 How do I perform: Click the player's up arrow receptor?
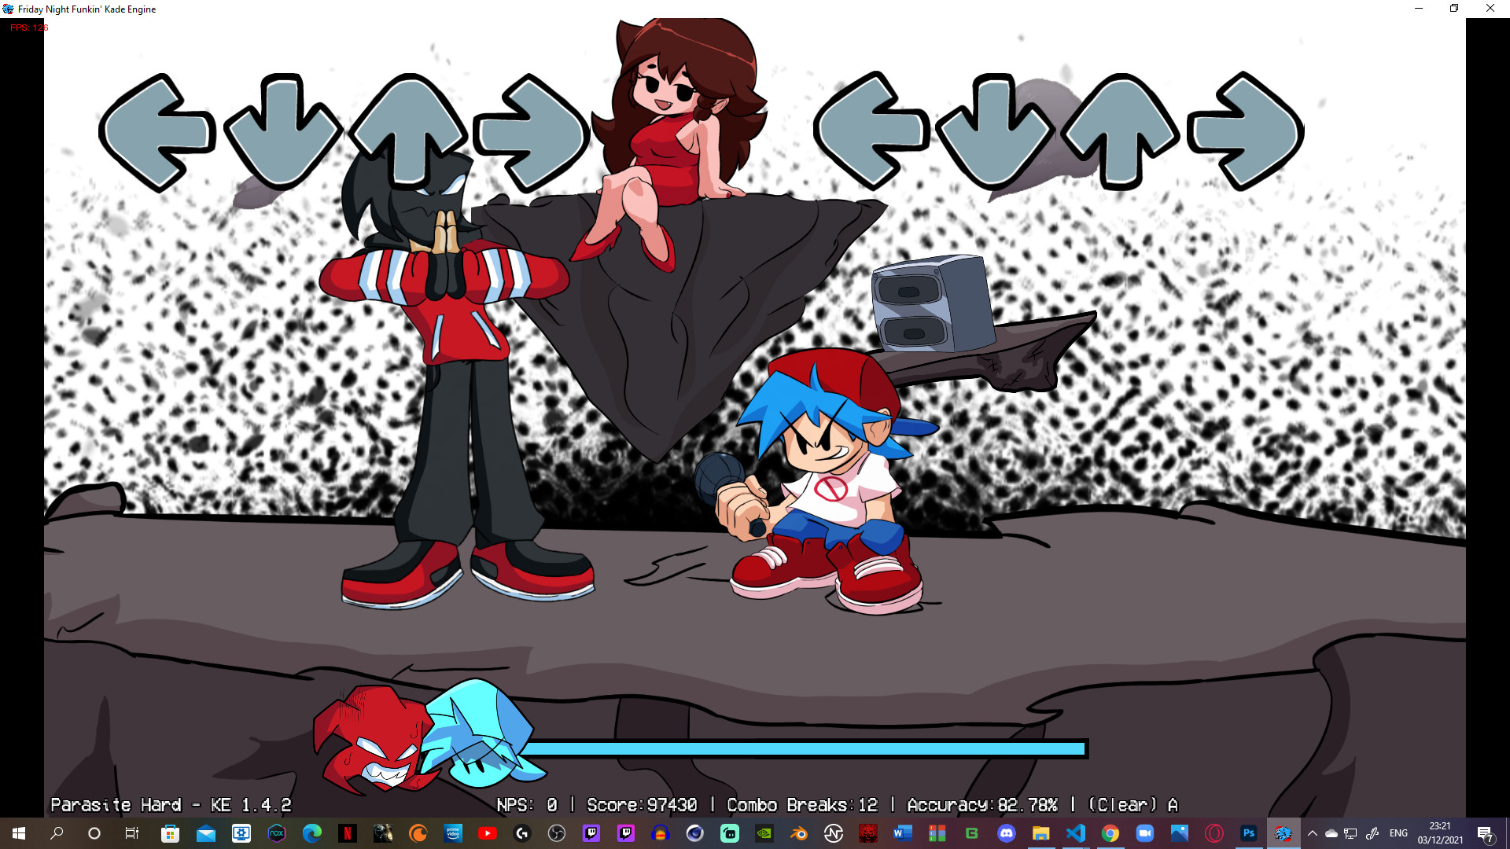(x=1121, y=131)
